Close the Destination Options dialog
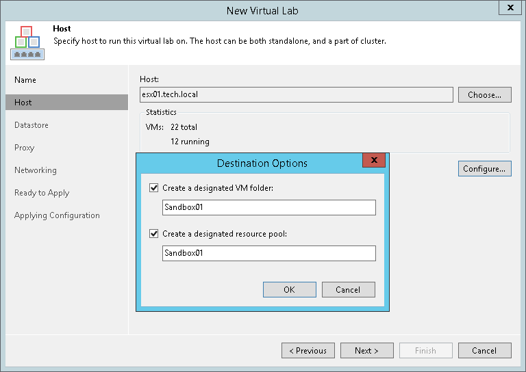This screenshot has width=526, height=372. point(374,161)
